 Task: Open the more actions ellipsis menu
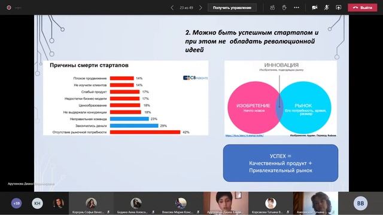297,8
